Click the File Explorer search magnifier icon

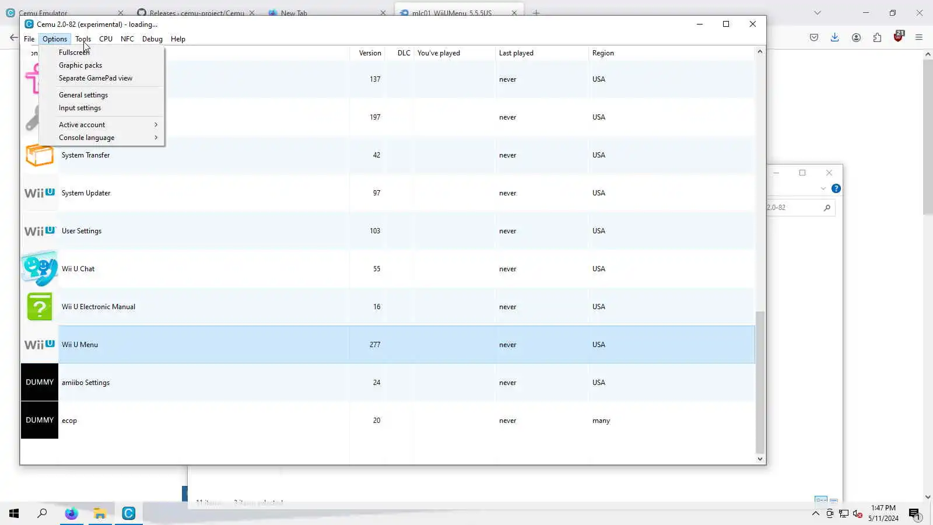point(827,208)
